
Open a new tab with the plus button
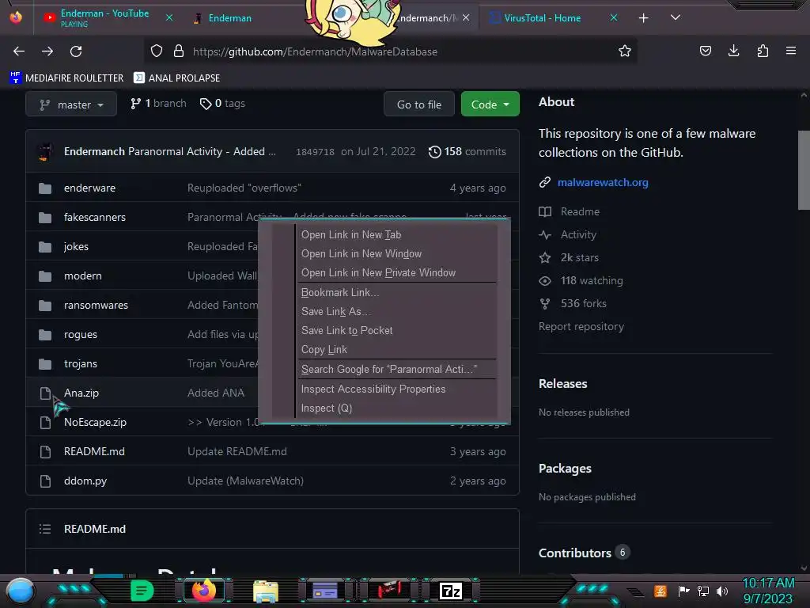point(643,18)
